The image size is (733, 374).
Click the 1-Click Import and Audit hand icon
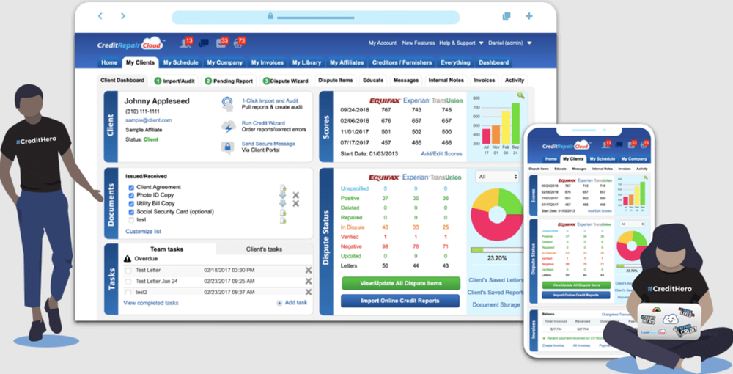pyautogui.click(x=227, y=104)
